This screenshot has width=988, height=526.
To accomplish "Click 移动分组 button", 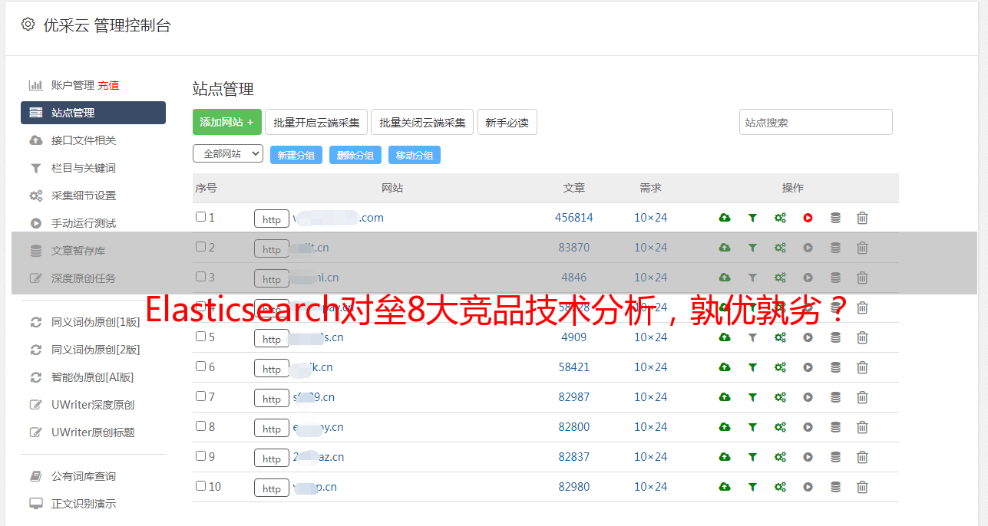I will click(x=415, y=155).
